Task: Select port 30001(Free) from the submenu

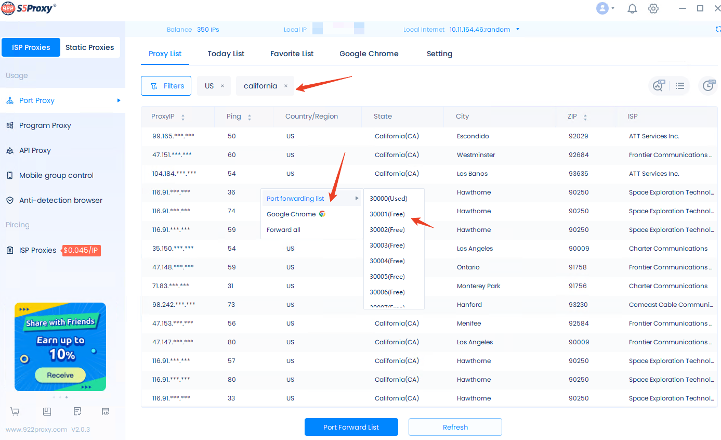Action: click(x=387, y=214)
